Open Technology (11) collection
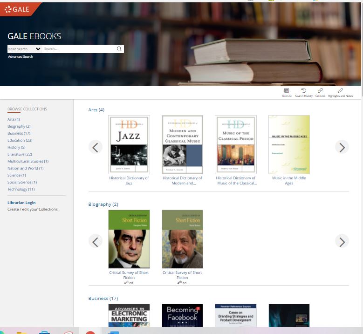The width and height of the screenshot is (363, 334). 21,189
